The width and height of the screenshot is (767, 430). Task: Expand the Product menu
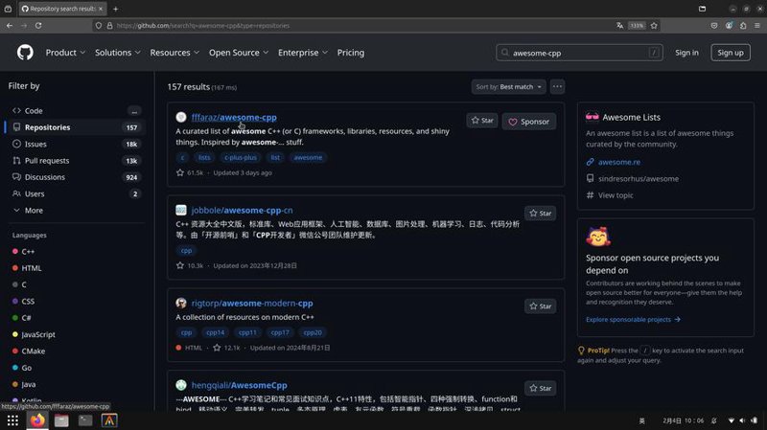coord(65,53)
